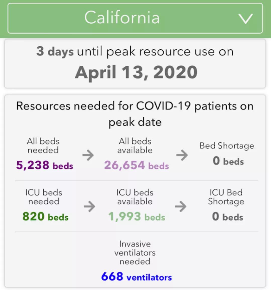This screenshot has width=271, height=290.
Task: Select the 668 ventilators value
Action: (137, 276)
